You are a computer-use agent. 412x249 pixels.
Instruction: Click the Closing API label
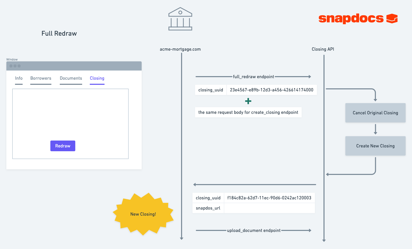(x=323, y=49)
